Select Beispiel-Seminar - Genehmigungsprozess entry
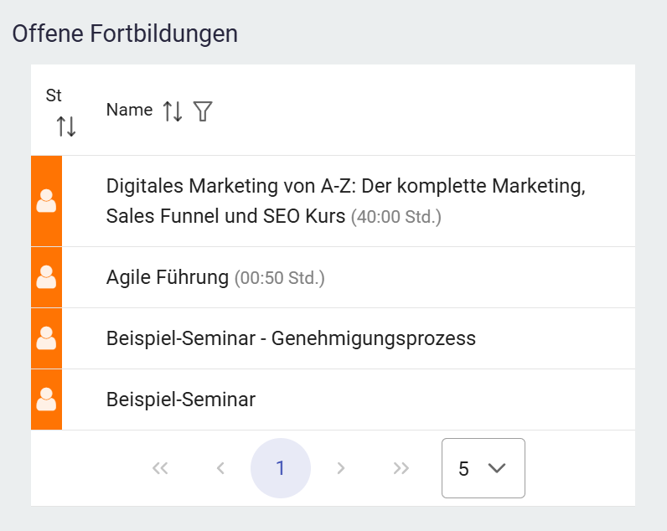667x531 pixels. (x=291, y=338)
